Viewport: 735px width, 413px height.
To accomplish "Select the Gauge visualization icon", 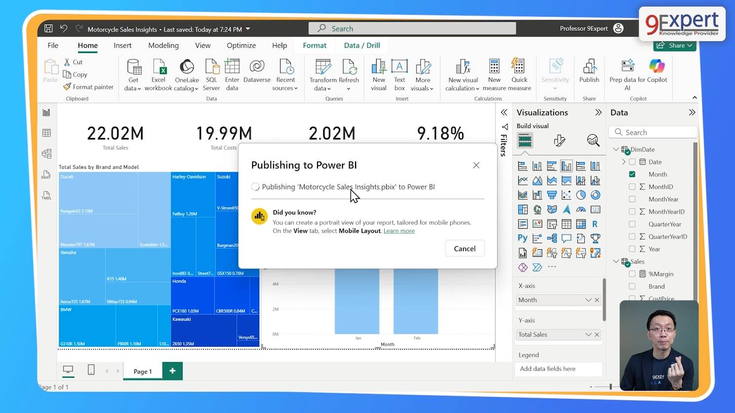I will click(x=581, y=209).
